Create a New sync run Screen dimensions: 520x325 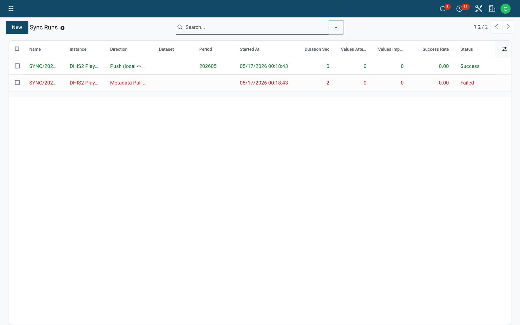[17, 27]
